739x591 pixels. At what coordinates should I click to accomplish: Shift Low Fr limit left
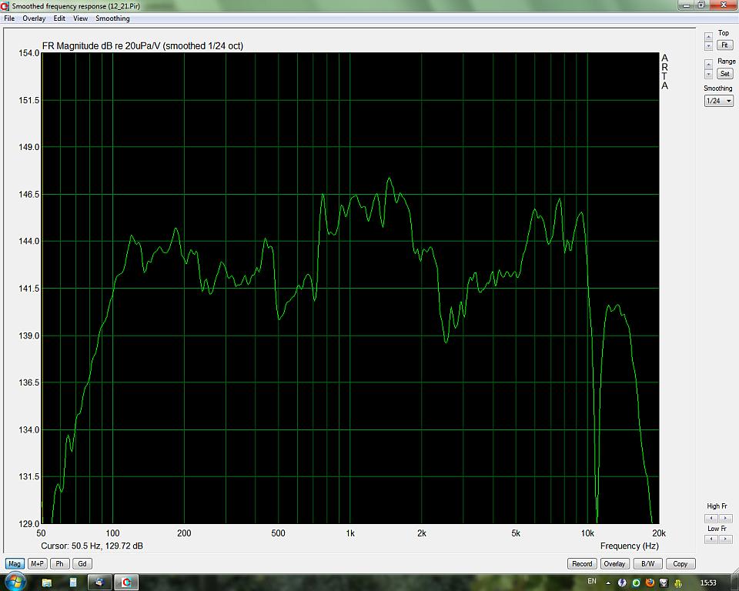point(711,539)
